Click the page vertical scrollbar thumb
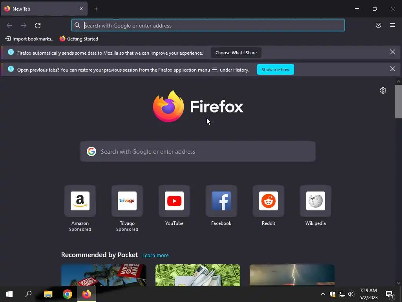This screenshot has width=402, height=302. pos(398,102)
